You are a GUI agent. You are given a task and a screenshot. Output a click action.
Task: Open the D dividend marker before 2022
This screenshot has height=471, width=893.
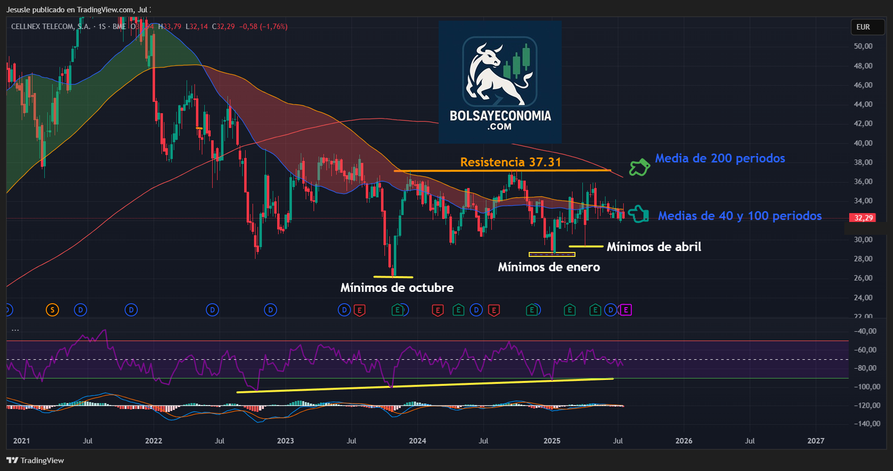coord(131,310)
